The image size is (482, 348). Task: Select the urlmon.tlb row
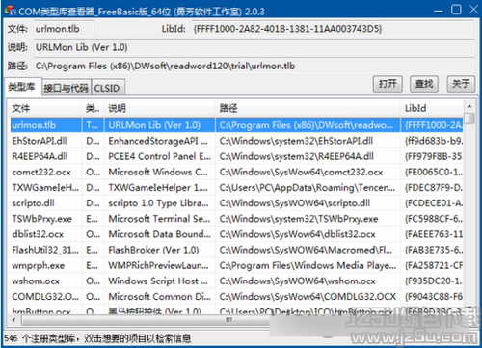tap(236, 125)
